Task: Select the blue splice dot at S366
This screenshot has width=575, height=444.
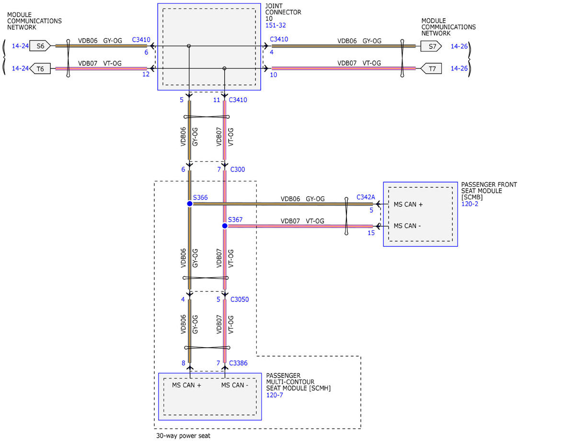Action: point(190,204)
